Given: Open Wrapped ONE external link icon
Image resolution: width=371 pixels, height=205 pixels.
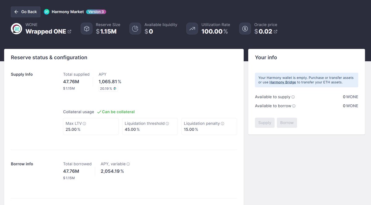Looking at the screenshot, I should click(x=70, y=32).
